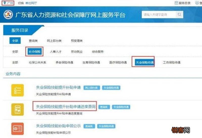Click 失业保险待遇 tag on 补贴申请 row

point(111,88)
